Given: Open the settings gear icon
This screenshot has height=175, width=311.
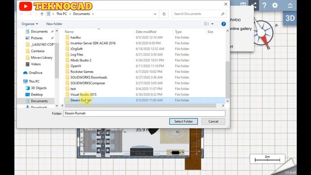Looking at the screenshot, I should tap(275, 5).
